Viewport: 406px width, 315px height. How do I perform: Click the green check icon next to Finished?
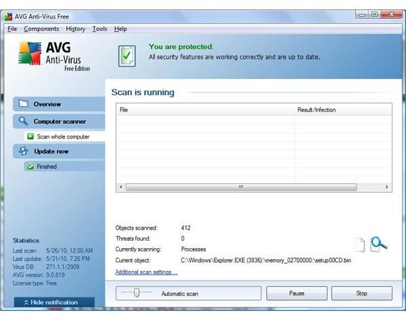(30, 166)
